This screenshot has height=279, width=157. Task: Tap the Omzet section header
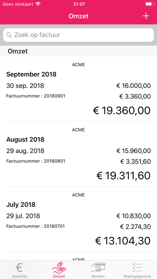coord(18,51)
